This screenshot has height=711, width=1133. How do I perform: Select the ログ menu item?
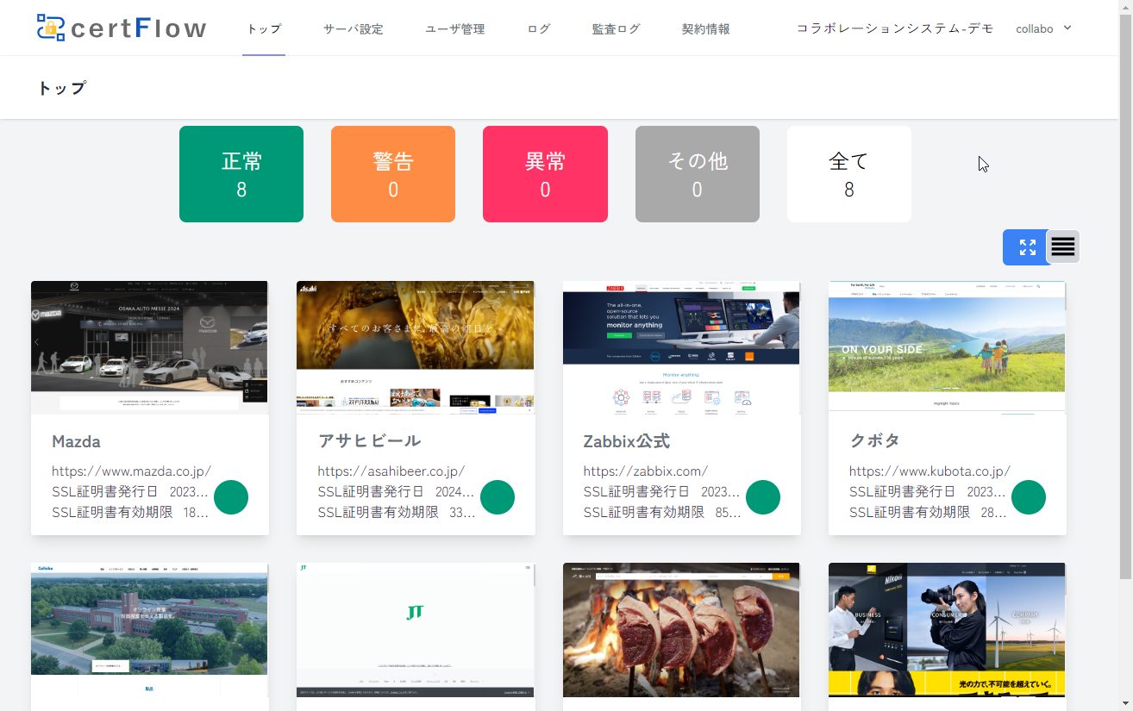[x=539, y=28]
